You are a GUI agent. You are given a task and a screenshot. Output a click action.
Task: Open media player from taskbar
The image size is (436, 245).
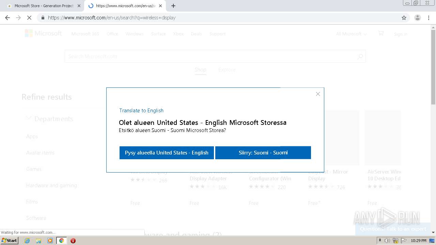click(x=50, y=241)
